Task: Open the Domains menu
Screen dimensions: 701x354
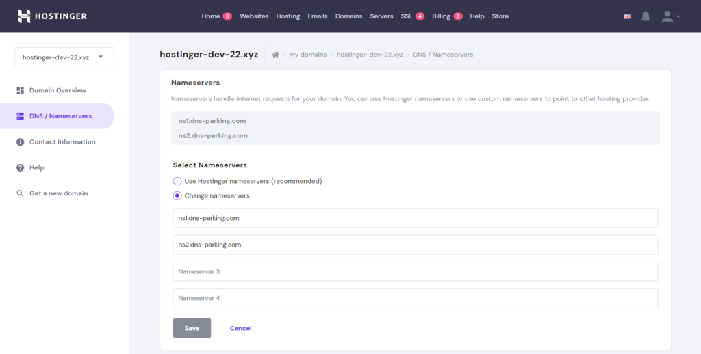Action: click(348, 16)
